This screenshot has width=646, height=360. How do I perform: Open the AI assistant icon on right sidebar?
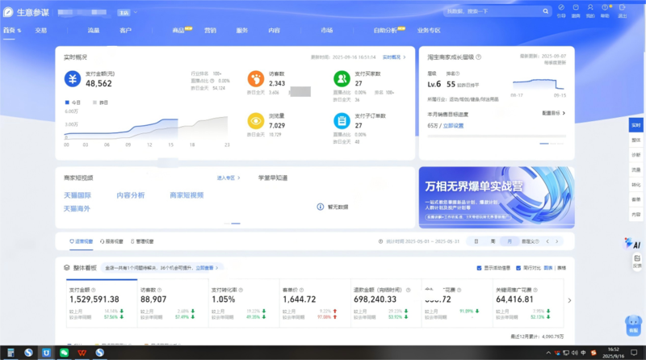click(635, 243)
